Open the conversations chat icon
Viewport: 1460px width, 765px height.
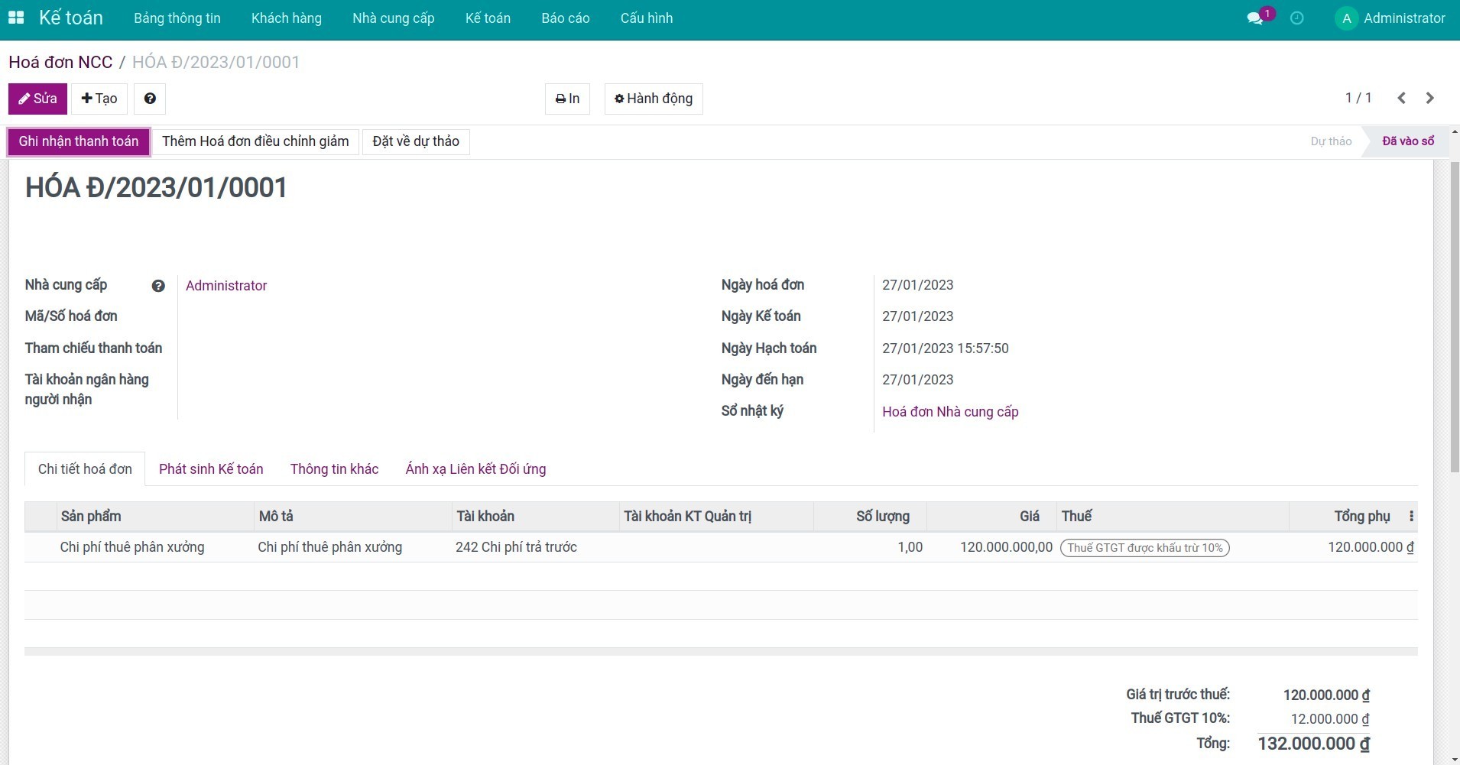pyautogui.click(x=1254, y=18)
